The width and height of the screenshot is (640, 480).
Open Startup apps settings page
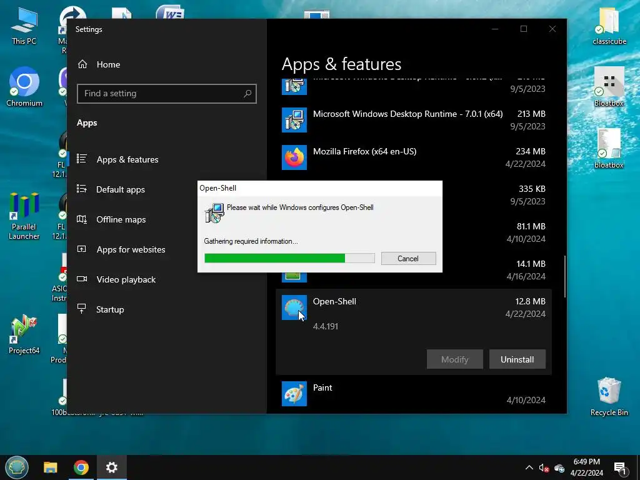[110, 309]
